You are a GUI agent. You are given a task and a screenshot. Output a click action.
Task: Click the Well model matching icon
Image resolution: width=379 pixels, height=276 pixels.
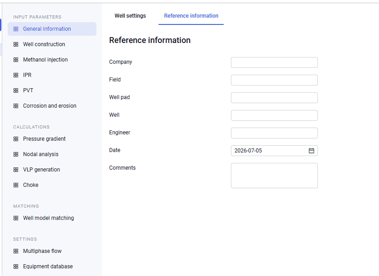coord(16,218)
